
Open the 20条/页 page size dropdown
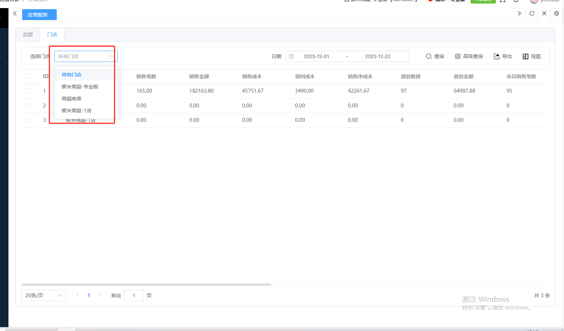point(43,295)
